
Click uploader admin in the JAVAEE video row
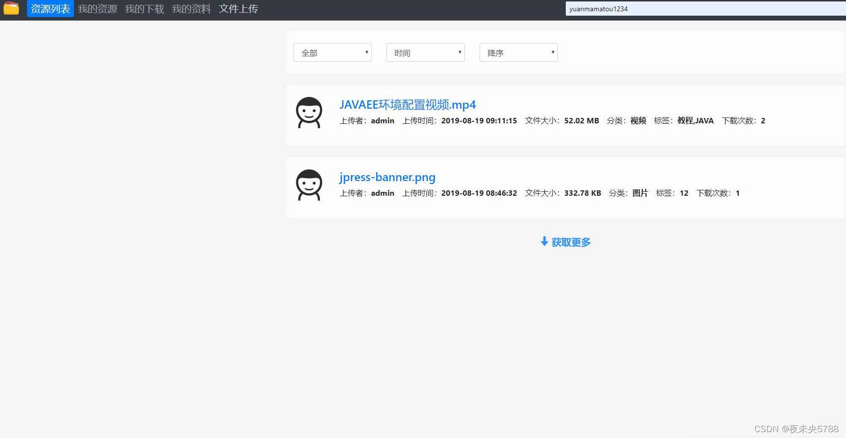pos(383,120)
